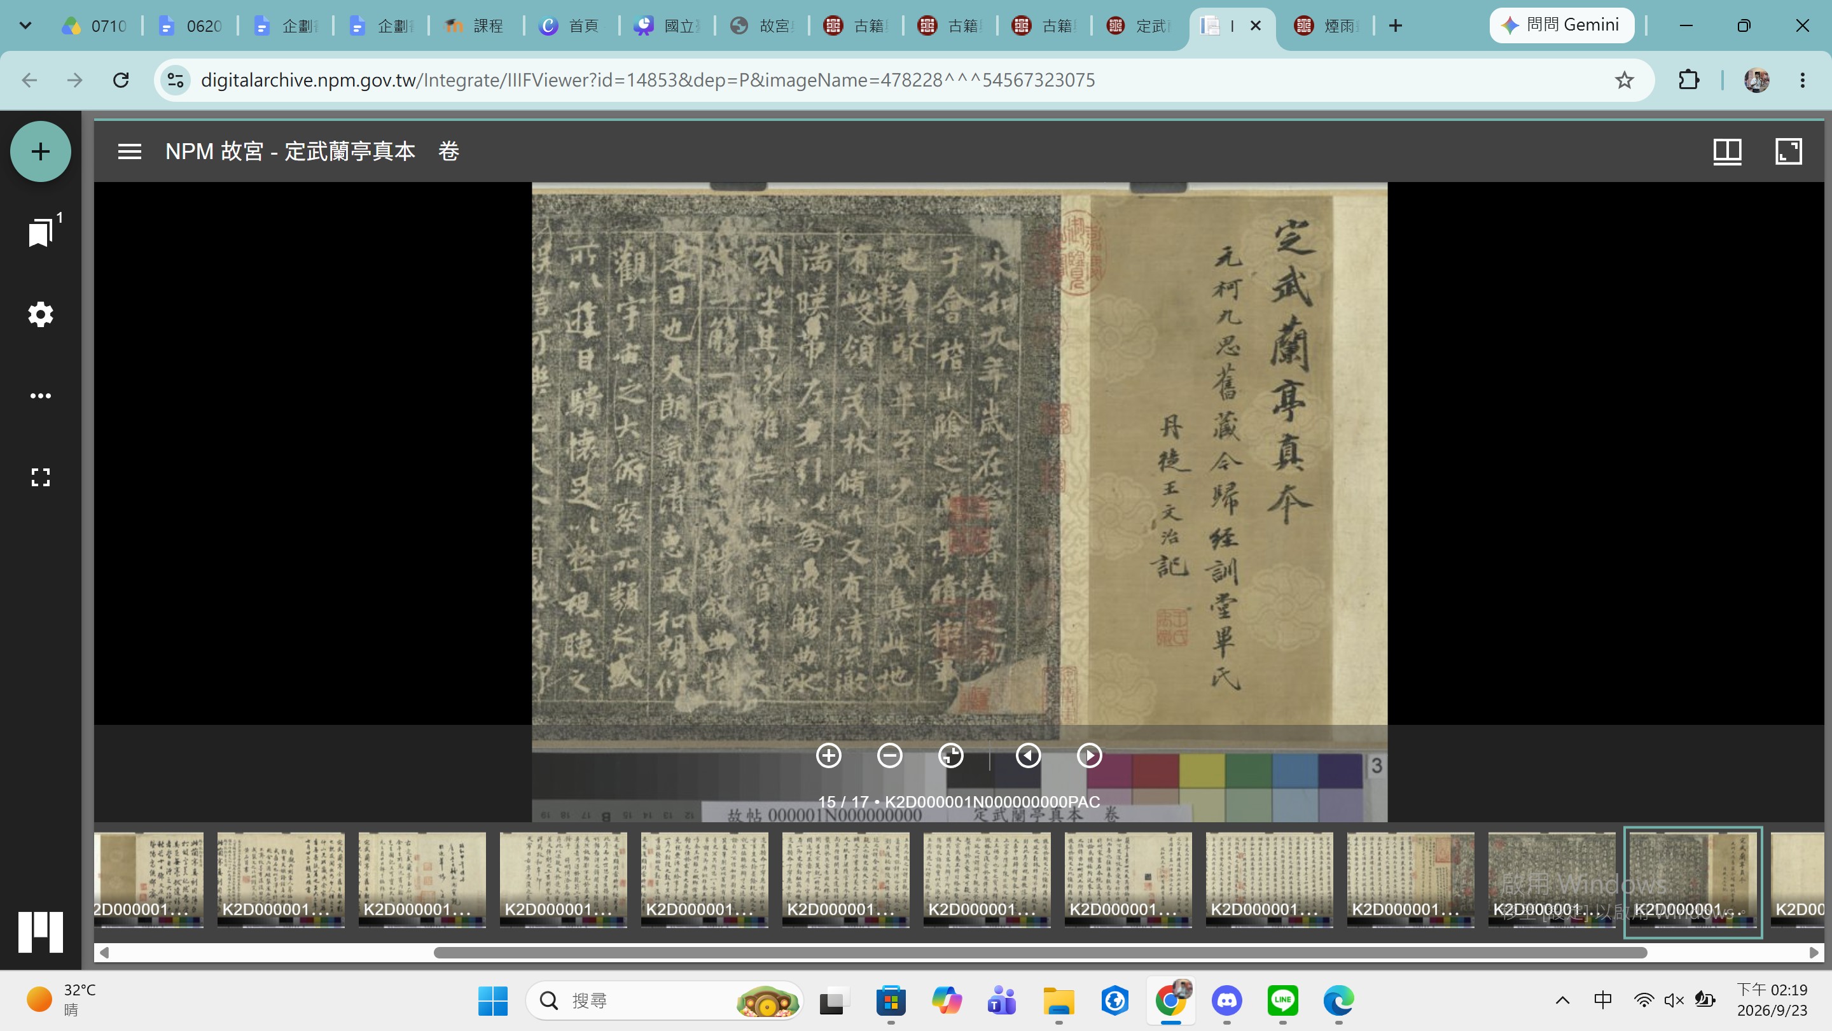The height and width of the screenshot is (1031, 1832).
Task: Open the Chrome tab search chevron
Action: 25,25
